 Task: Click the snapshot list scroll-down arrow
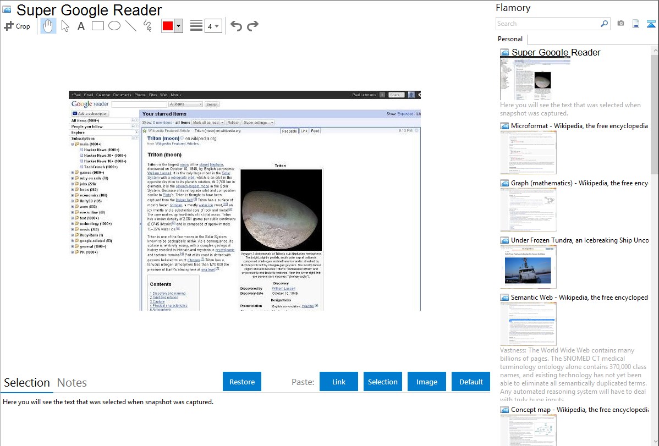[x=655, y=442]
